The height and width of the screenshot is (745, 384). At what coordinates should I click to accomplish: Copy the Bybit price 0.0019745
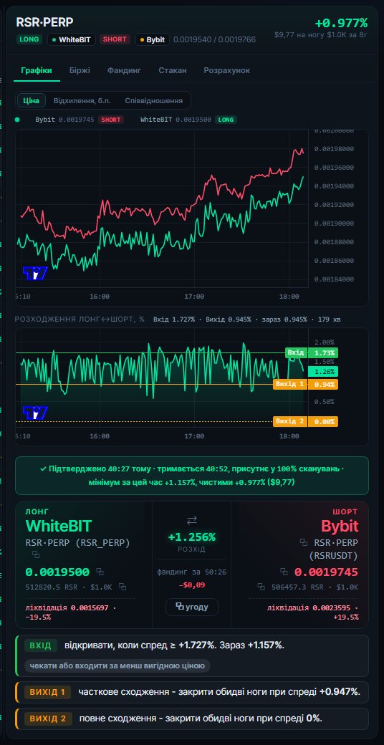coord(284,572)
